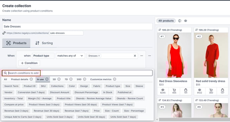Remove the Dresses tag chip
This screenshot has height=122, width=230.
[x=99, y=56]
